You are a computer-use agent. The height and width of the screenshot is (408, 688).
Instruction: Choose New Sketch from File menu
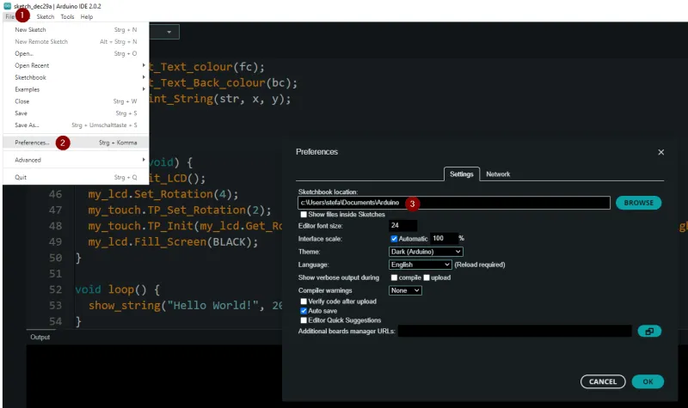[76, 30]
